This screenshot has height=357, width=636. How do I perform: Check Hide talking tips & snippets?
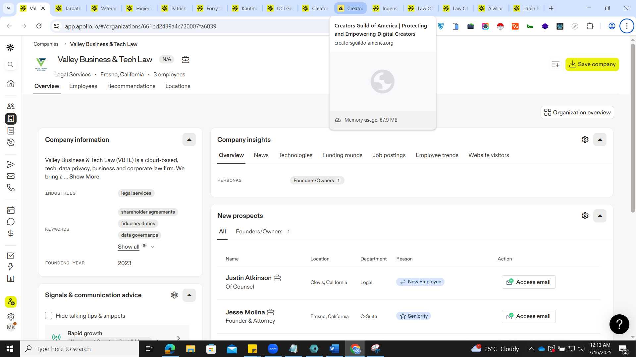pyautogui.click(x=49, y=315)
